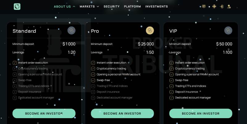The height and width of the screenshot is (124, 247).
Task: Expand the Markets dropdown menu
Action: click(x=89, y=6)
